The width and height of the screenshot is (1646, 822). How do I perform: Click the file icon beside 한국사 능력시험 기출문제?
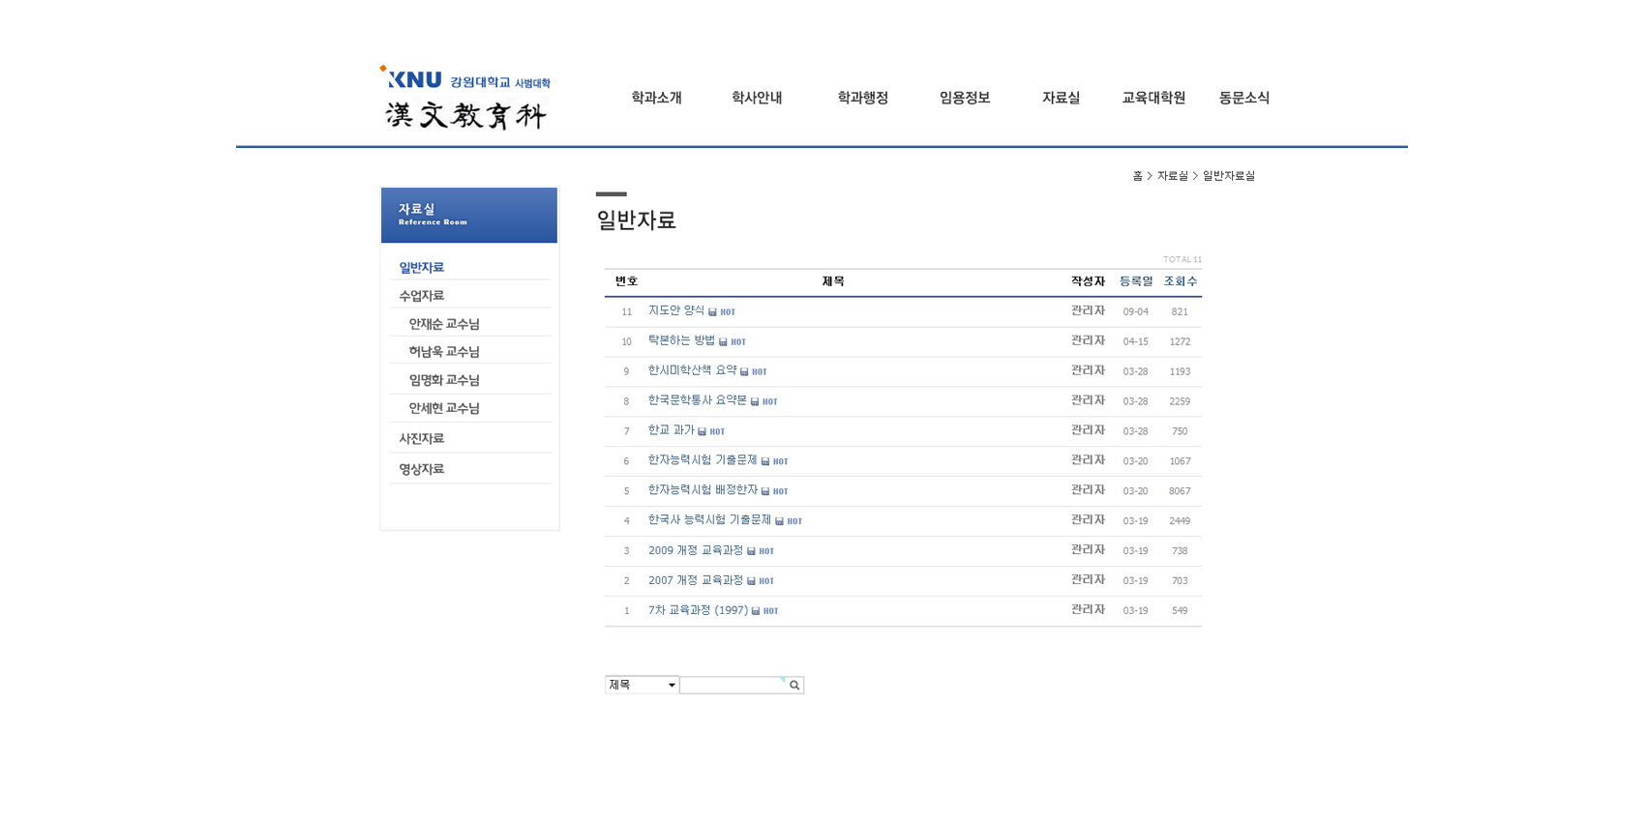tap(779, 521)
